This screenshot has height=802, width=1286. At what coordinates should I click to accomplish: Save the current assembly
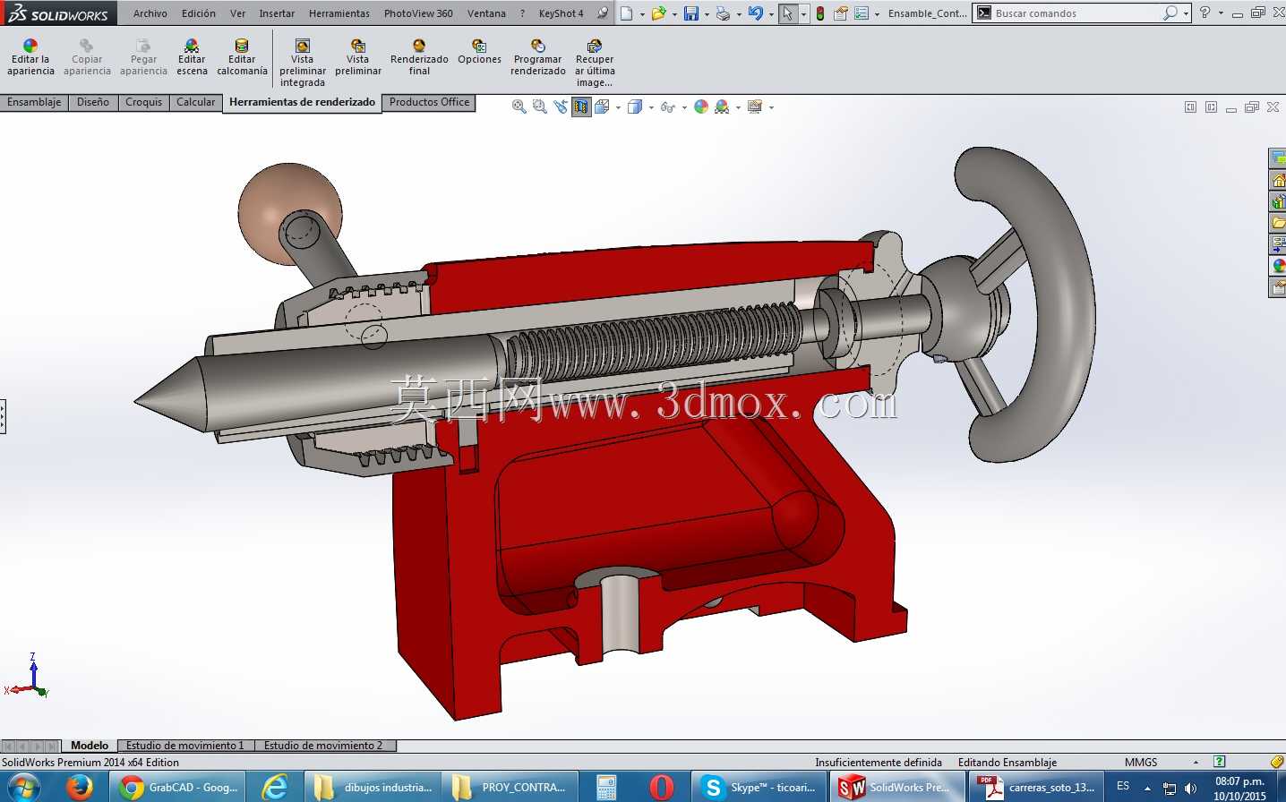click(691, 13)
